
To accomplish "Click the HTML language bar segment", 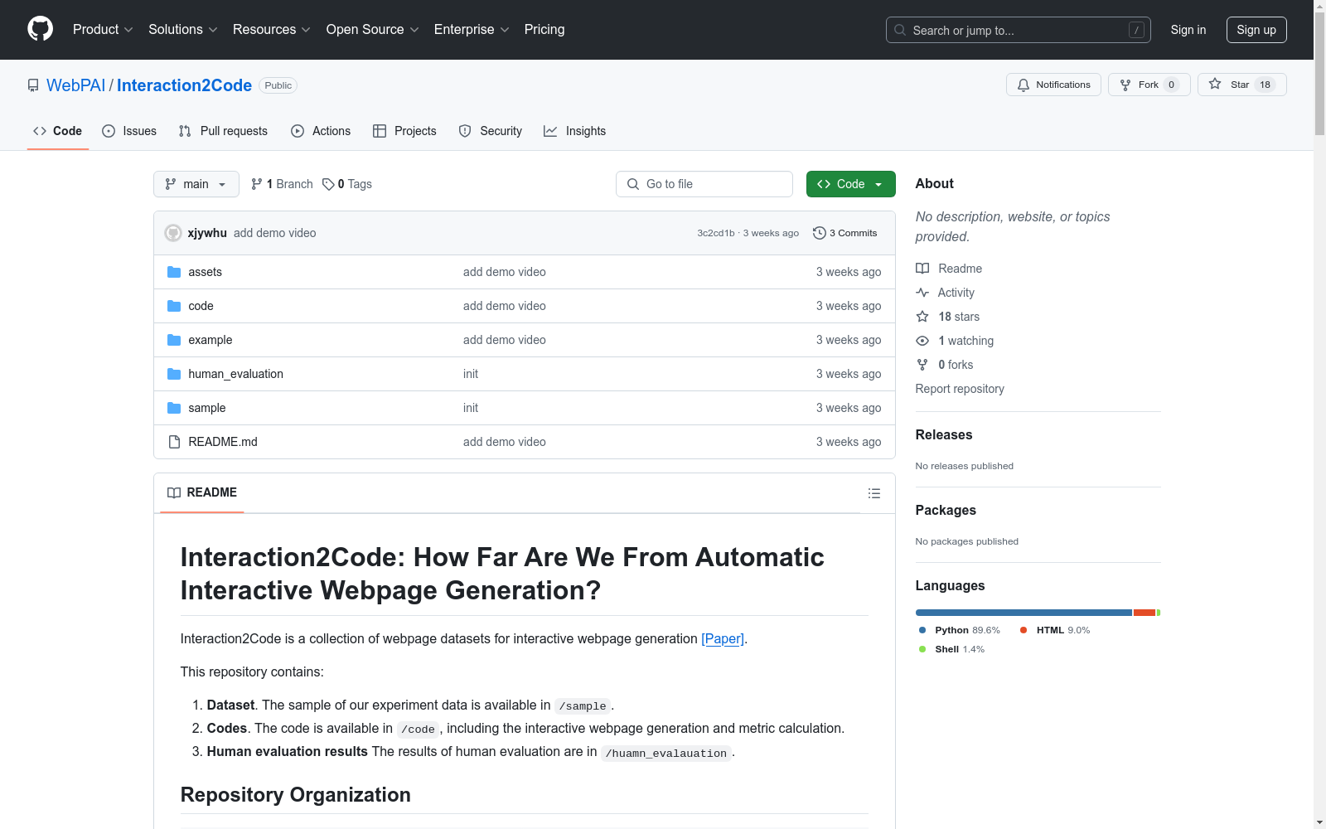I will click(1145, 613).
